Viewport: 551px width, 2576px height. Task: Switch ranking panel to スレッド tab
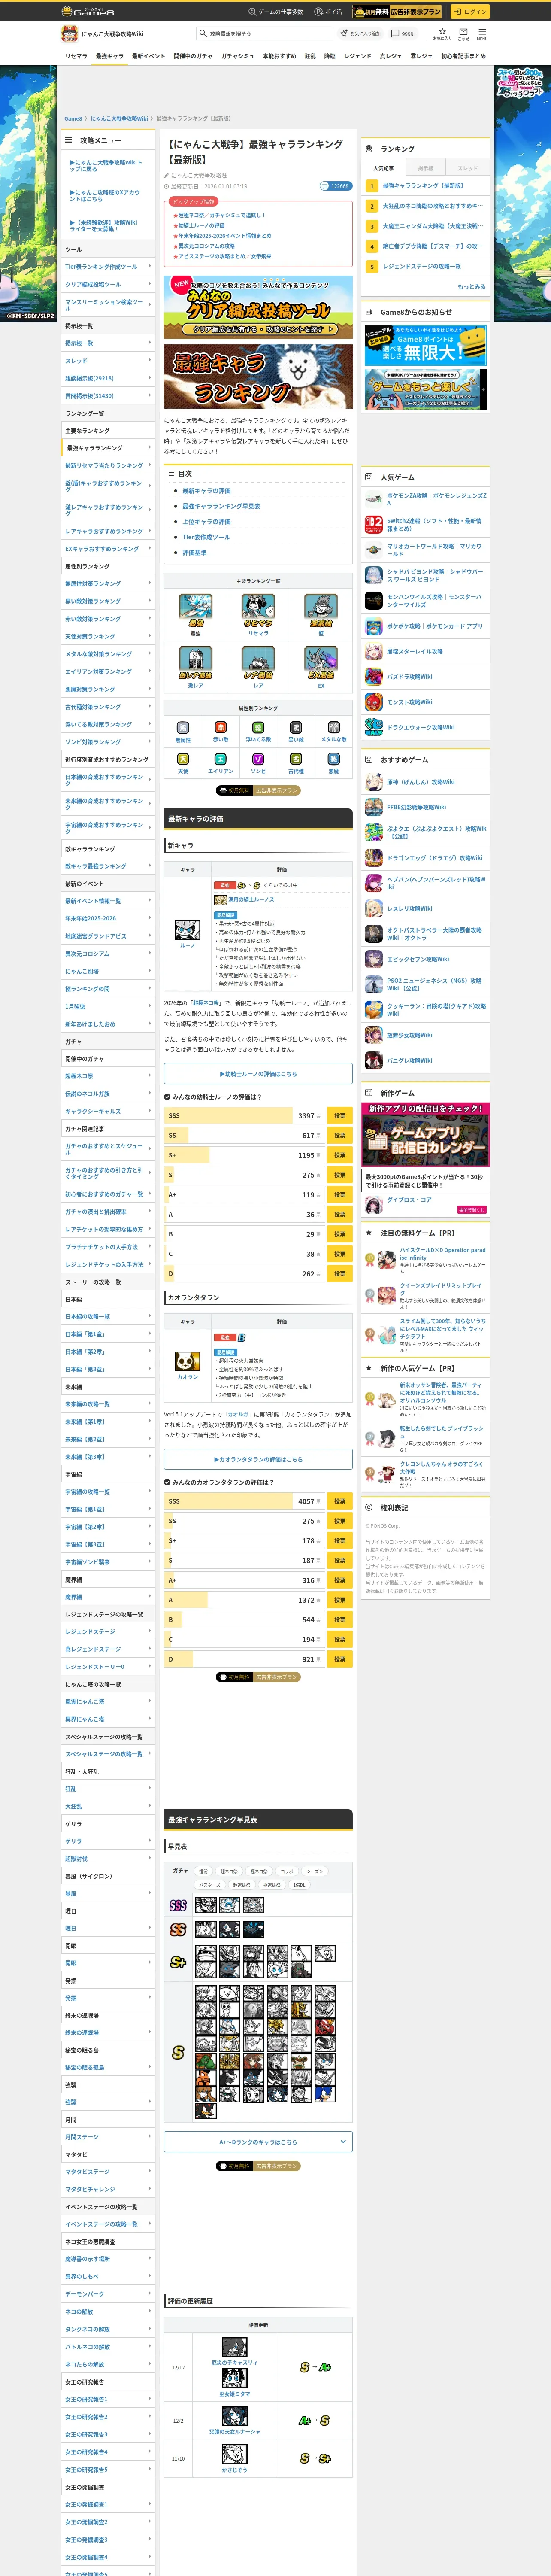tap(468, 168)
